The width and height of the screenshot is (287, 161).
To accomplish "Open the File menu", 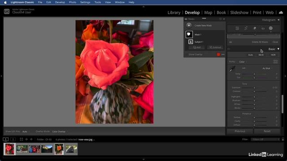I will 40,2.
